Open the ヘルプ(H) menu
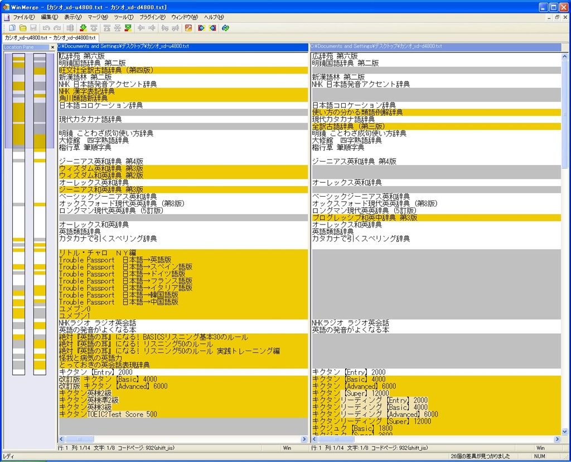The height and width of the screenshot is (462, 571). (214, 17)
